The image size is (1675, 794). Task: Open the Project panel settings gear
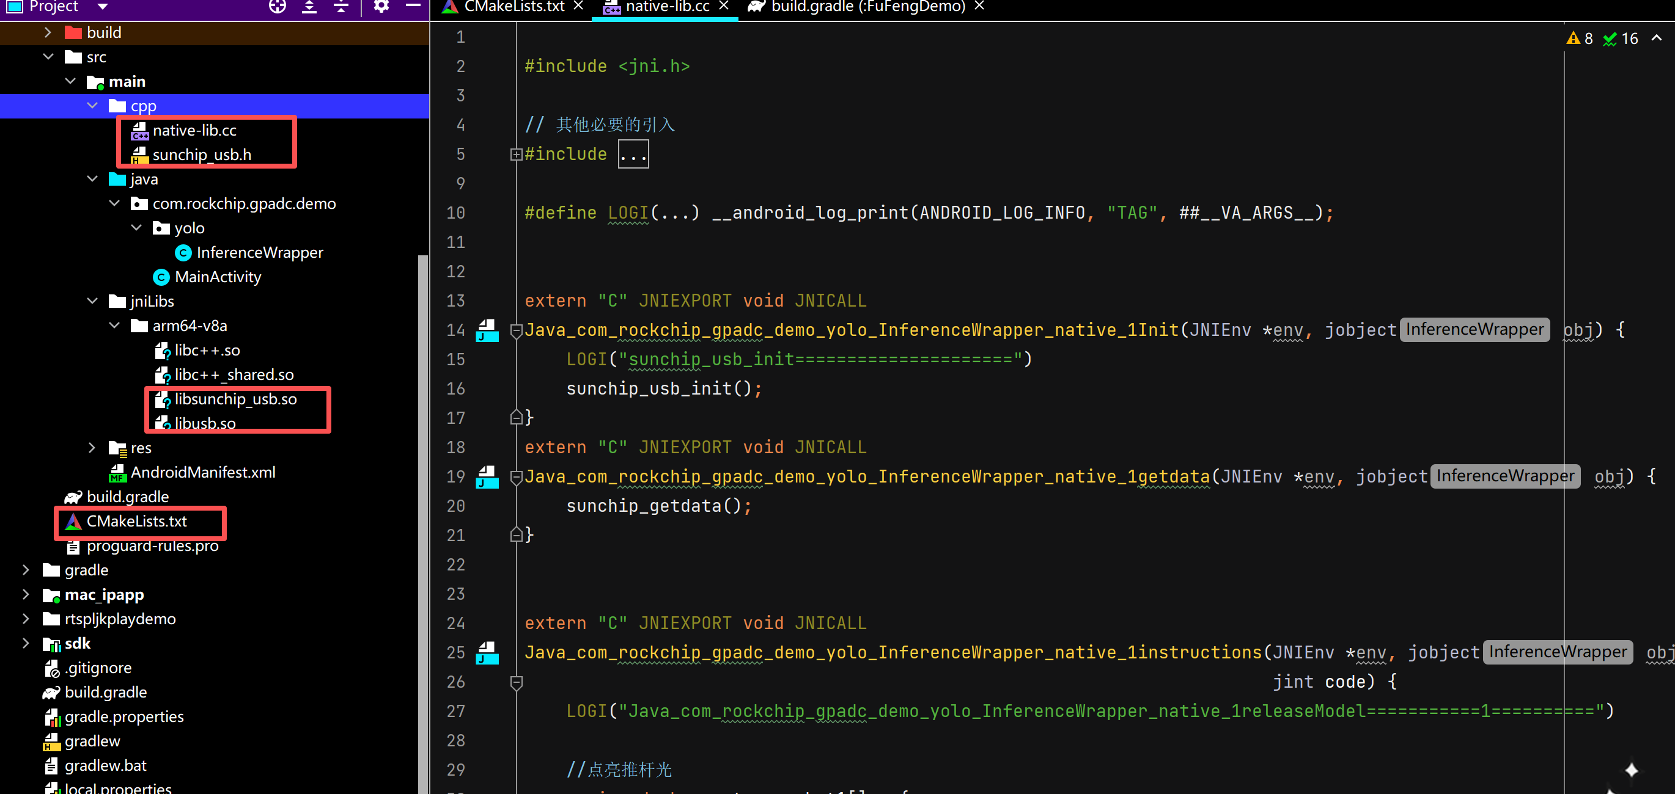(x=380, y=7)
